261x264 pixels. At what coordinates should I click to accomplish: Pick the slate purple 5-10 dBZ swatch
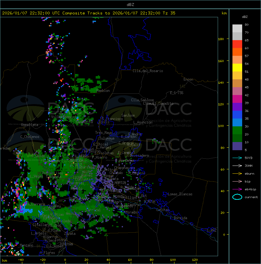237,146
